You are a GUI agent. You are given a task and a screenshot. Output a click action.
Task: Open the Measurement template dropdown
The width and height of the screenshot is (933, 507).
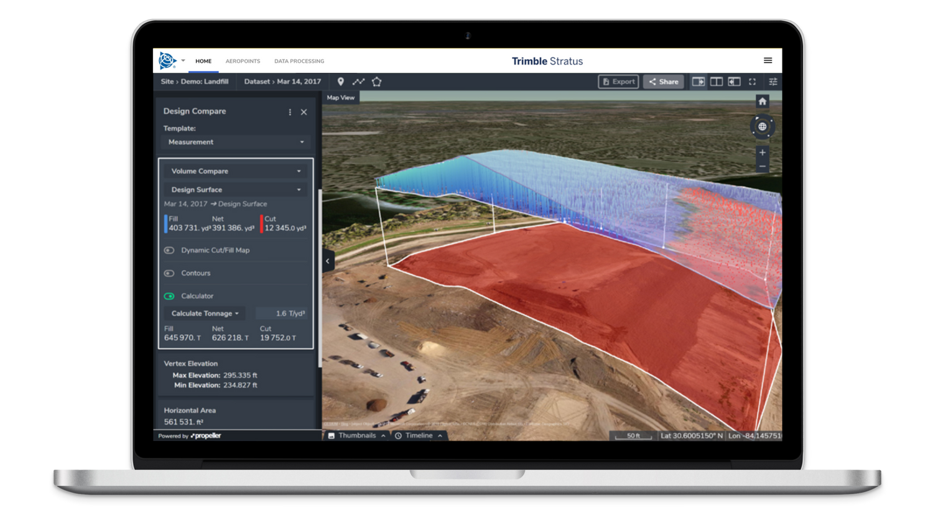coord(236,142)
